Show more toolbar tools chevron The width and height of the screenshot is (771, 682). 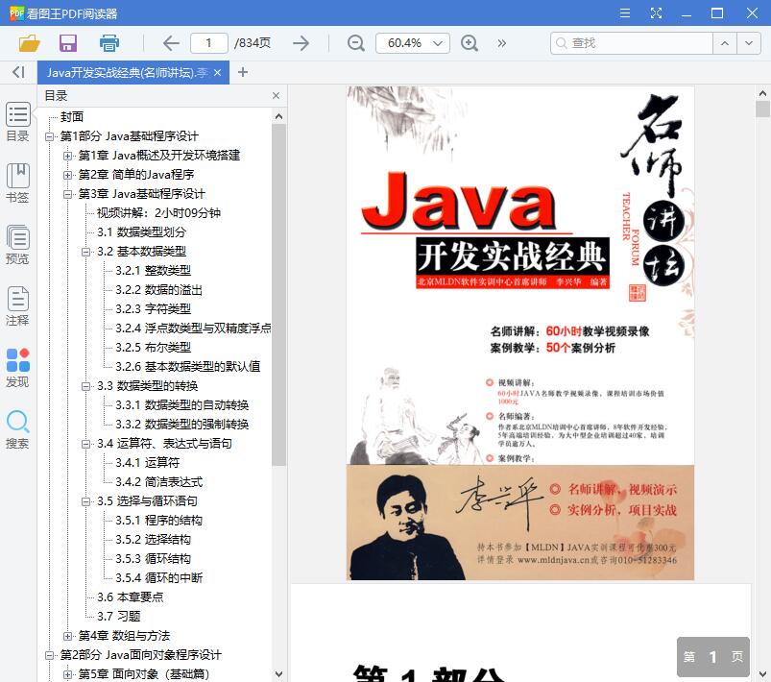click(x=501, y=43)
